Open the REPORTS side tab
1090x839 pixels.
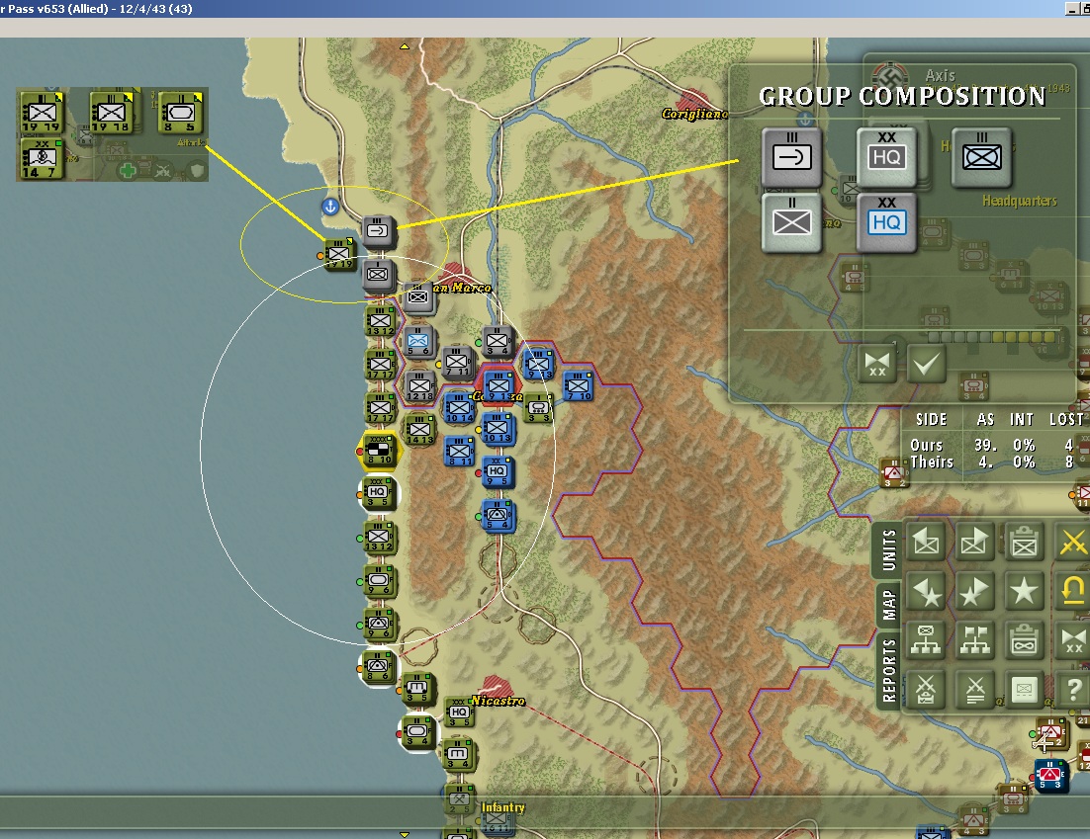(887, 670)
